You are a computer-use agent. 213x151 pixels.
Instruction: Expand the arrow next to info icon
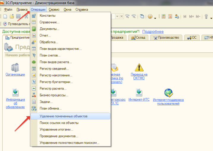[x=155, y=18]
